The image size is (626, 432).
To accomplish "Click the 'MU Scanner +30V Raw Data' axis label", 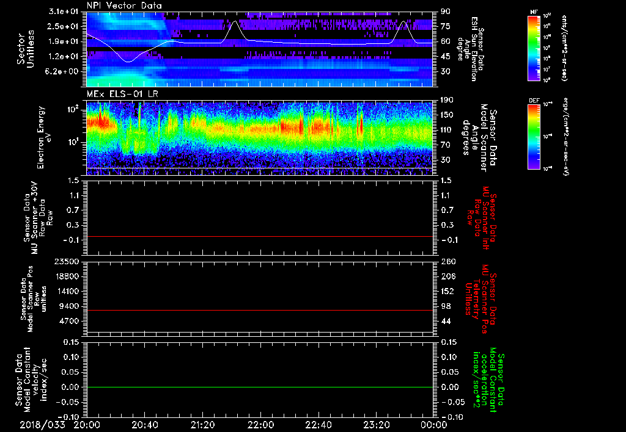I will coord(38,218).
